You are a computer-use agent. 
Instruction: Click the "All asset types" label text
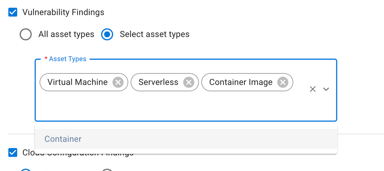(x=66, y=34)
